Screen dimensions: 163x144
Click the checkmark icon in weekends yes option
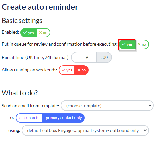(x=63, y=70)
